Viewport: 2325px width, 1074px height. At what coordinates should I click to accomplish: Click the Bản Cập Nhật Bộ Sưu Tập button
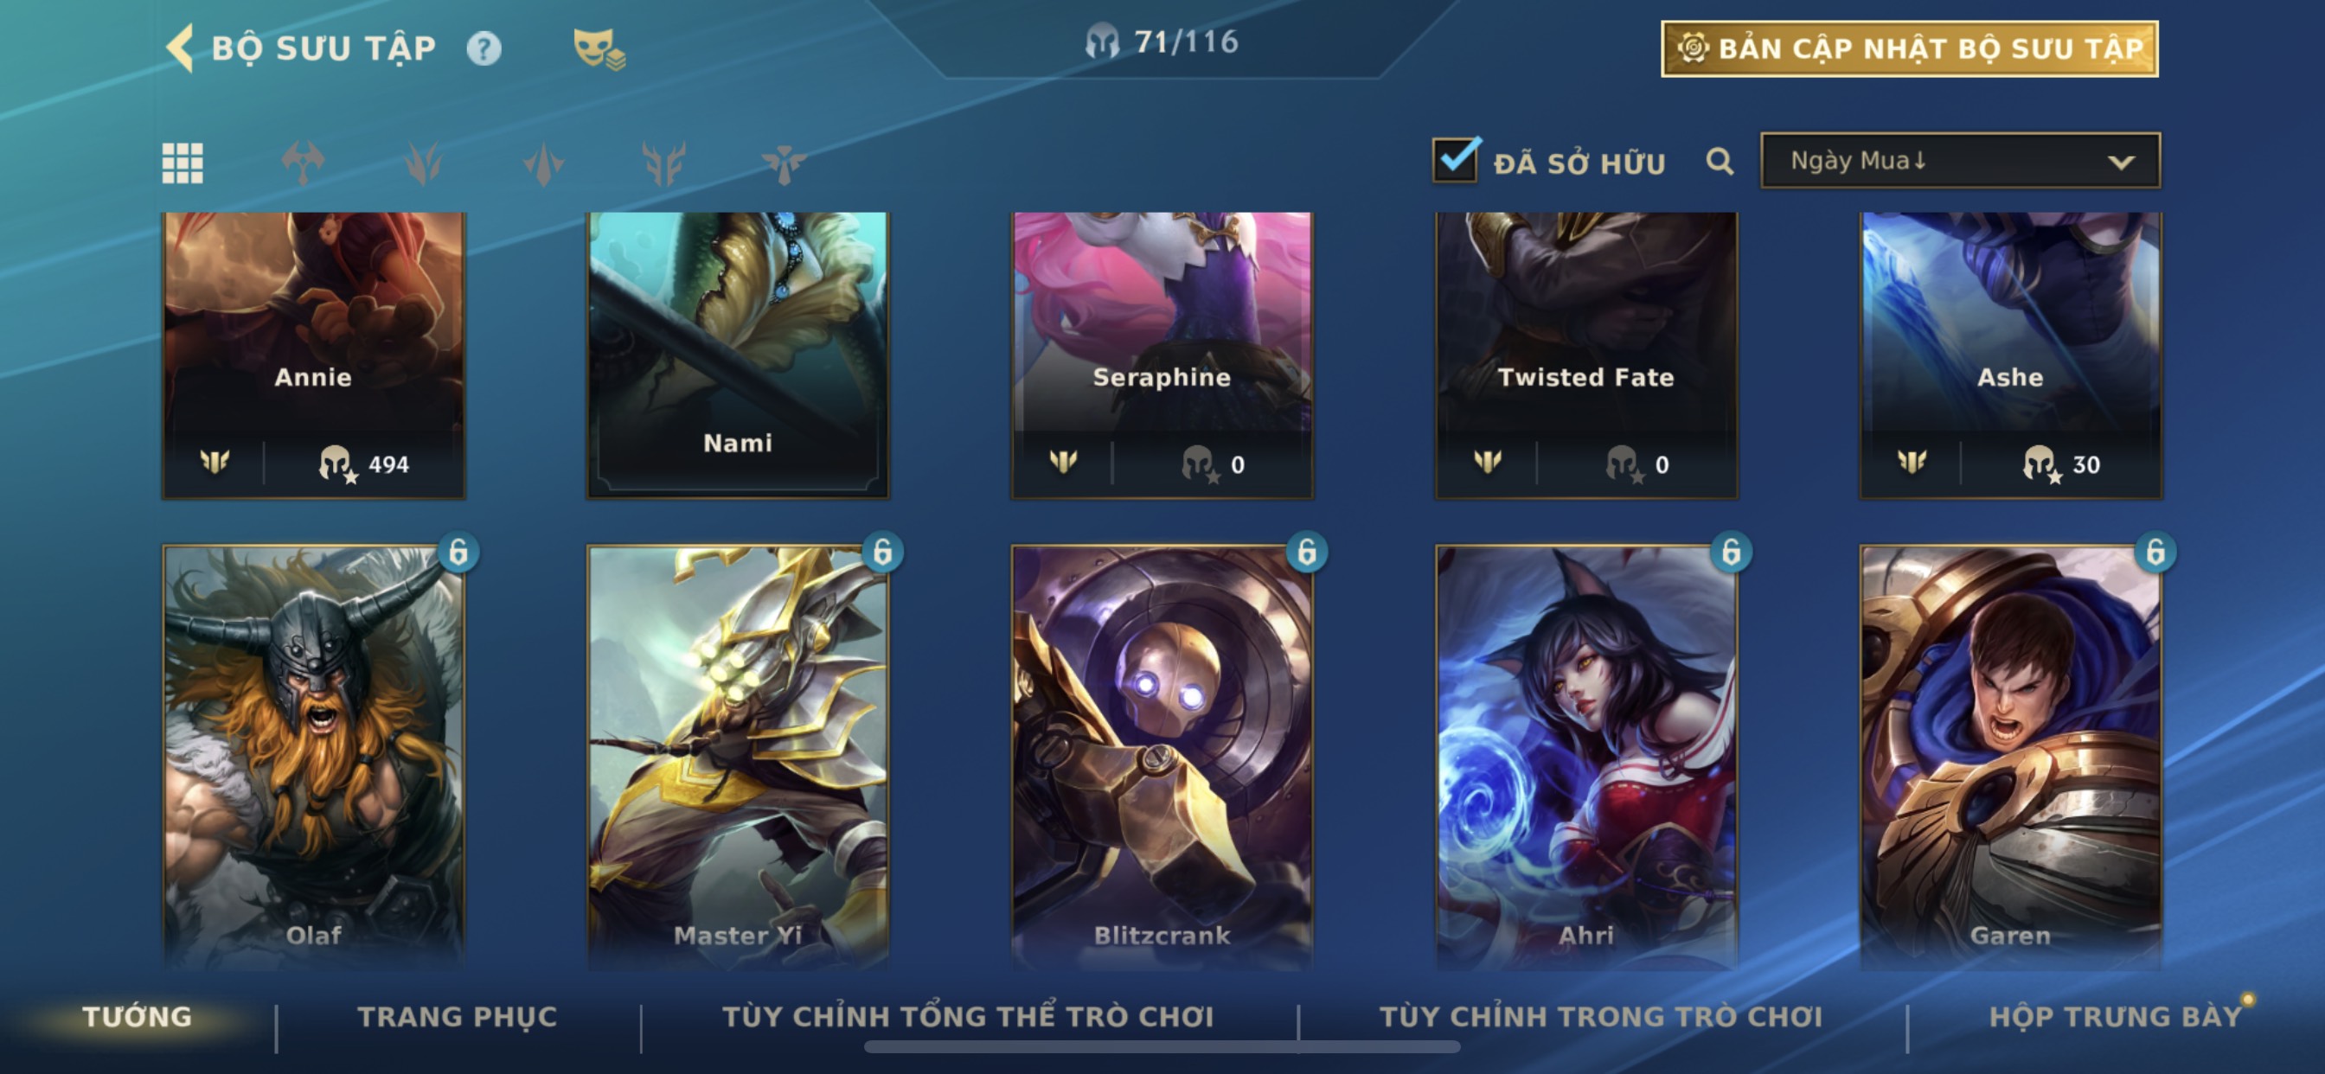[x=1910, y=48]
